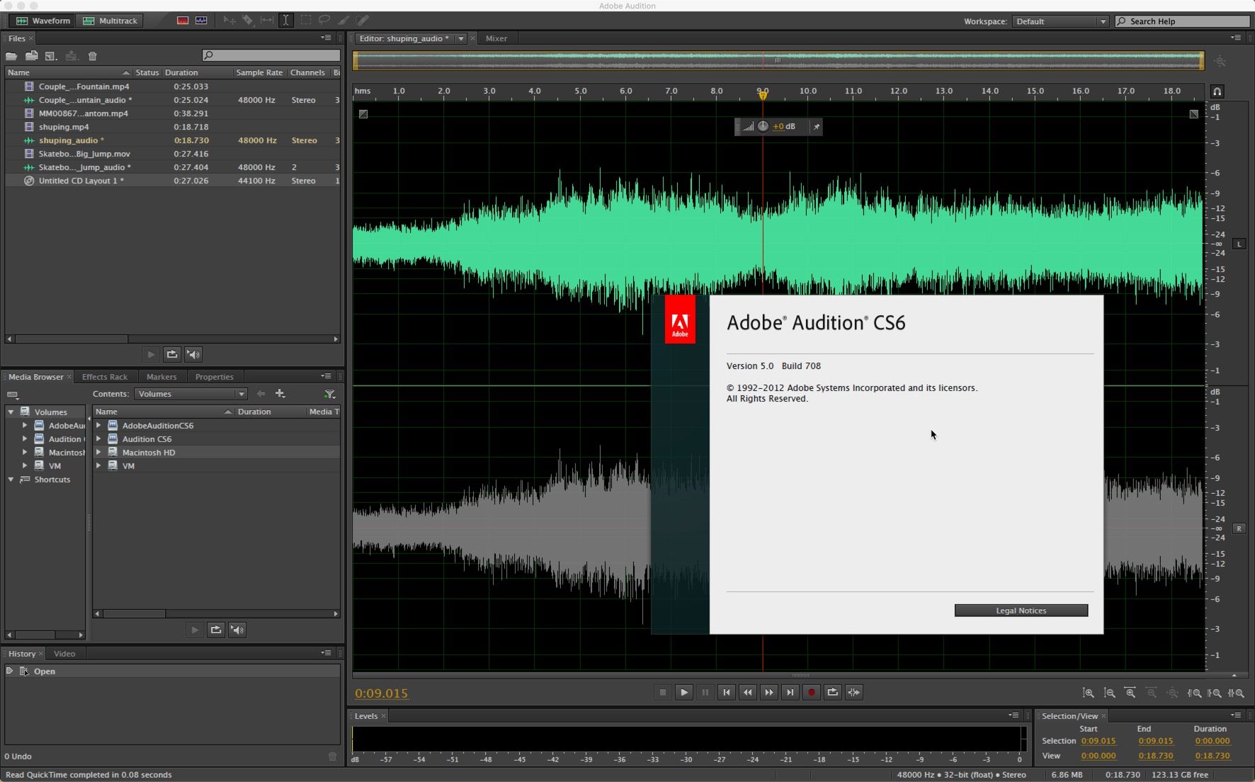
Task: Open the Properties tab
Action: pos(214,377)
